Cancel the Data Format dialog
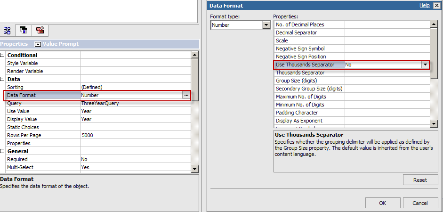The width and height of the screenshot is (443, 212). coord(420,203)
